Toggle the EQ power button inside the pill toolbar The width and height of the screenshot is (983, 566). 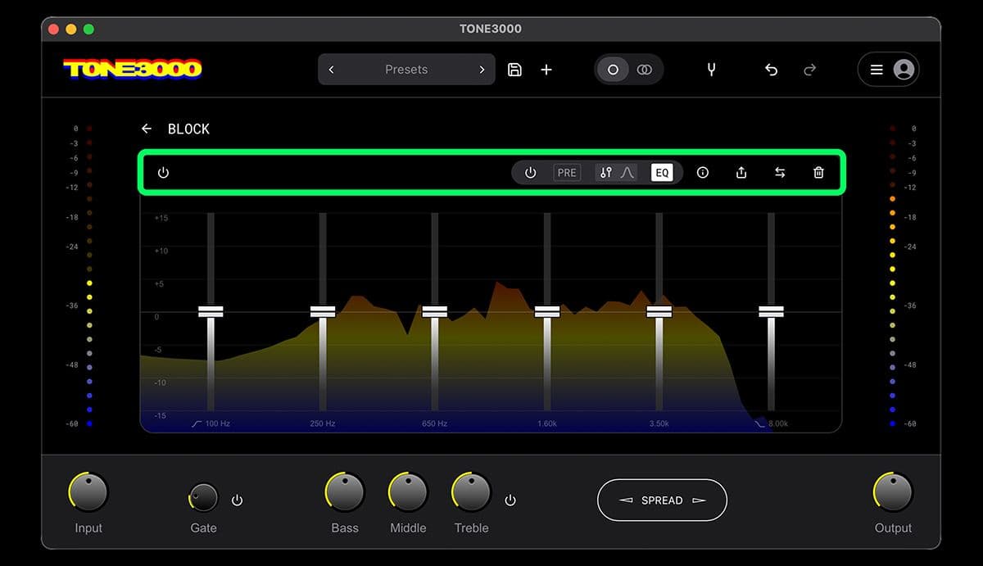click(x=530, y=173)
